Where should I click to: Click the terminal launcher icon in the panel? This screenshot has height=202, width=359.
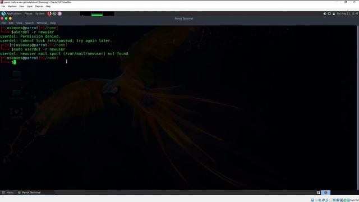click(54, 13)
